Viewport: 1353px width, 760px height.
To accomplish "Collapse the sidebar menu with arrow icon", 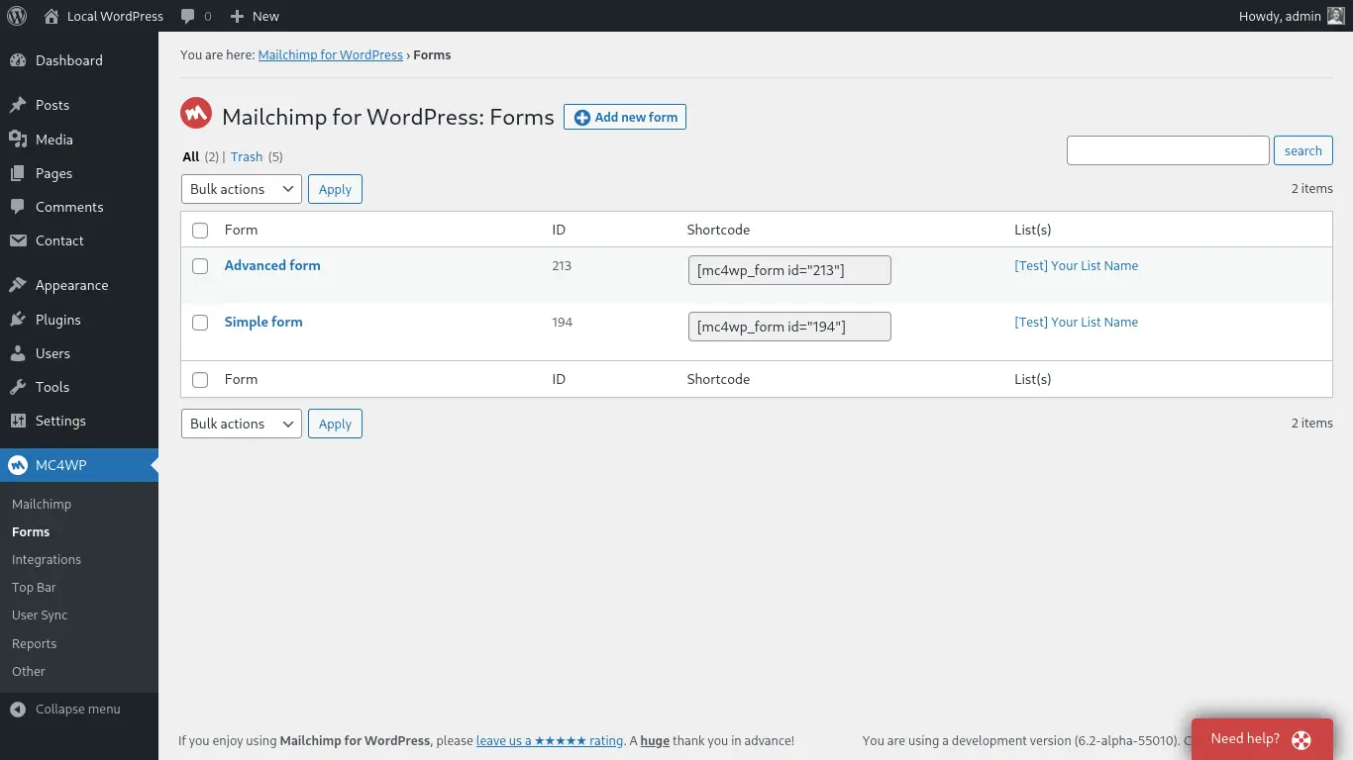I will [18, 709].
